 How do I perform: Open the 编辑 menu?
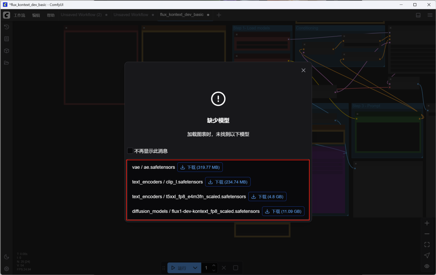pos(36,15)
